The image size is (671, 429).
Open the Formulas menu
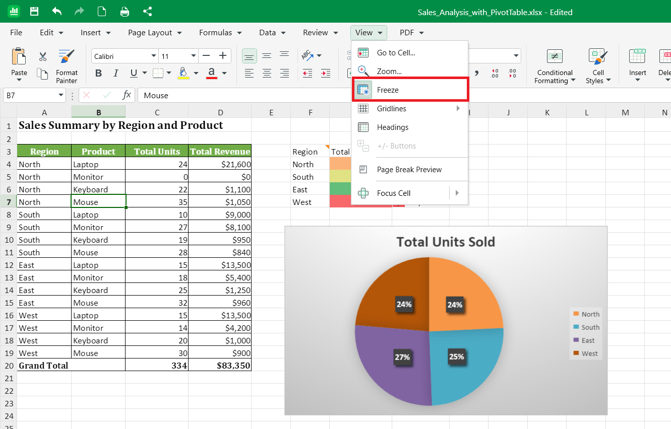220,33
